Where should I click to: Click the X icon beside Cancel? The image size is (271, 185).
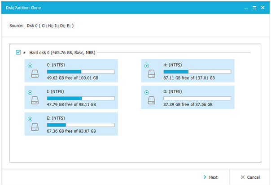243,177
